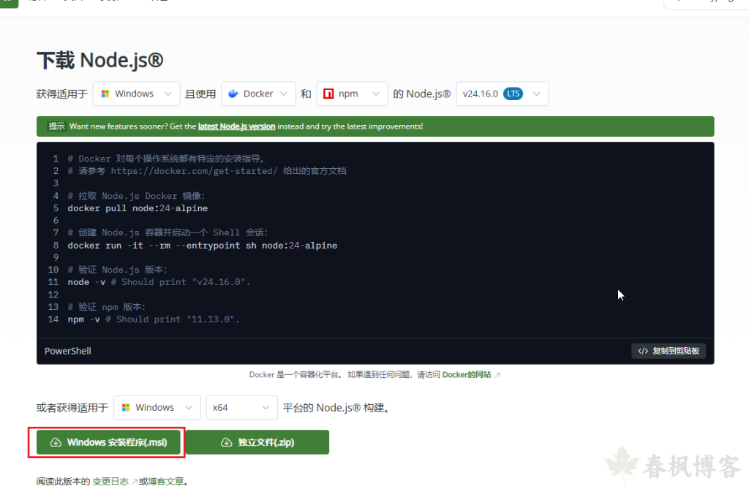The width and height of the screenshot is (749, 489).
Task: Open the Windows platform dropdown at top
Action: click(137, 94)
